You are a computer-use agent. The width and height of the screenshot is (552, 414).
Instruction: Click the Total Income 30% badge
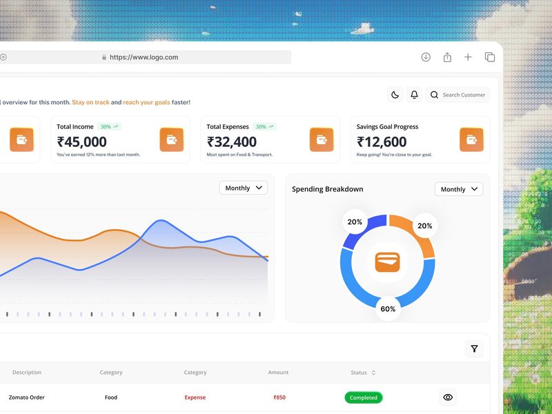pos(109,127)
